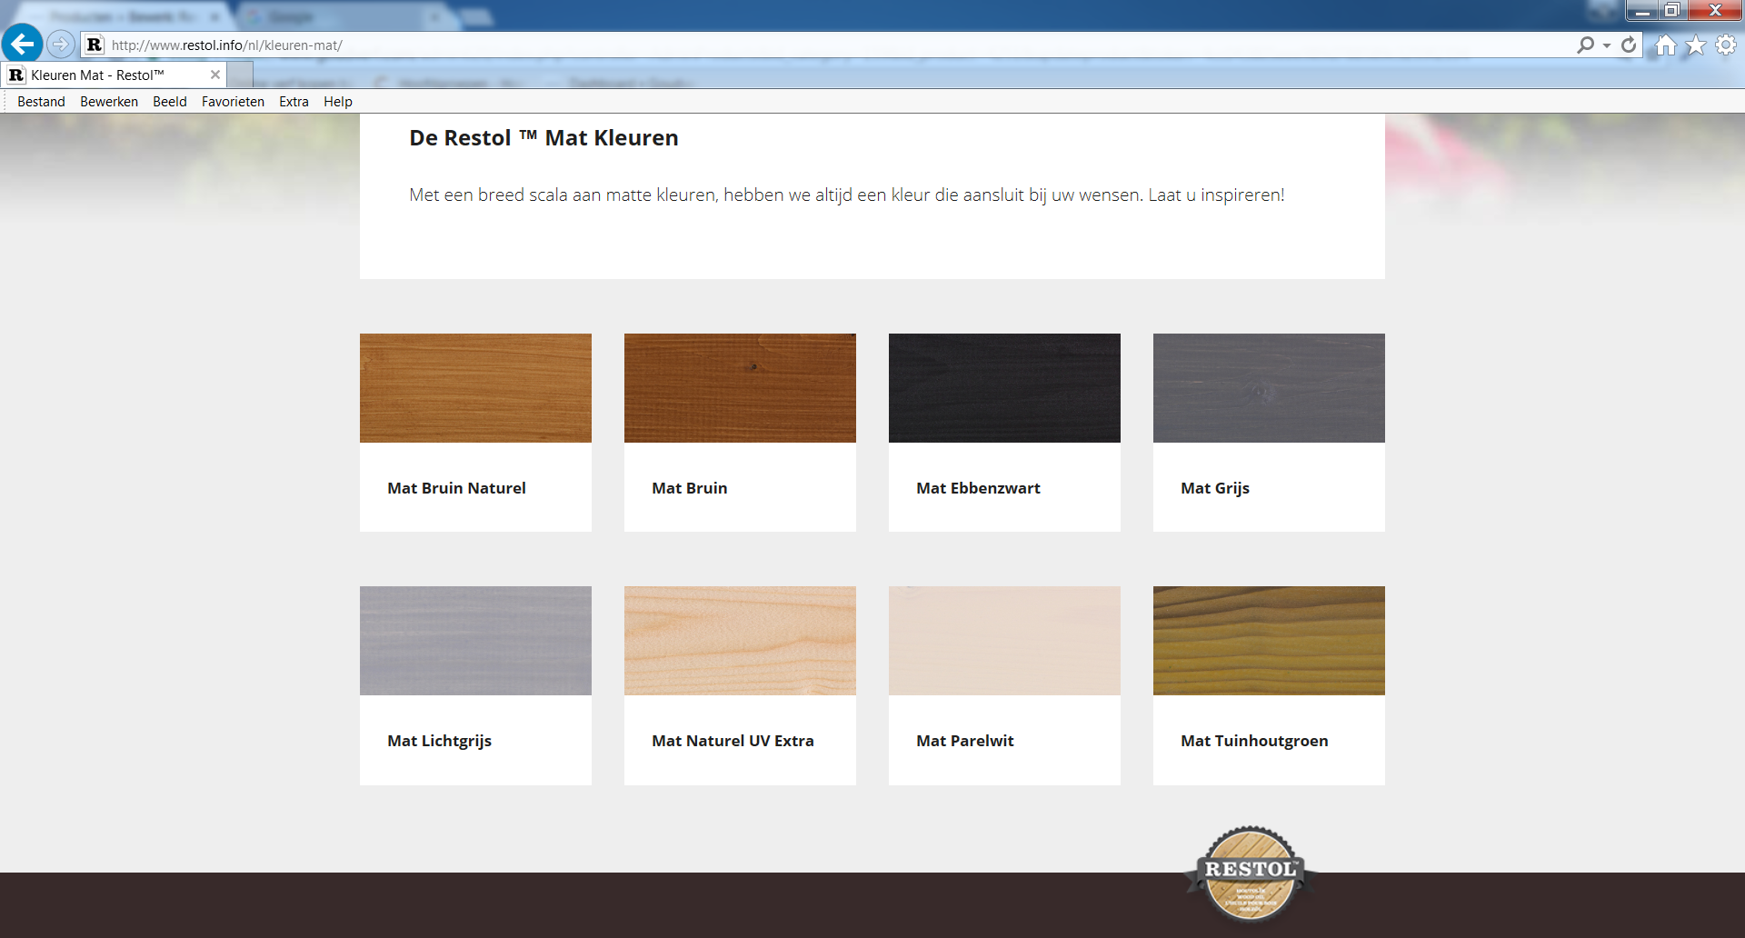Image resolution: width=1745 pixels, height=938 pixels.
Task: Click the Restol favicon in address bar
Action: [95, 45]
